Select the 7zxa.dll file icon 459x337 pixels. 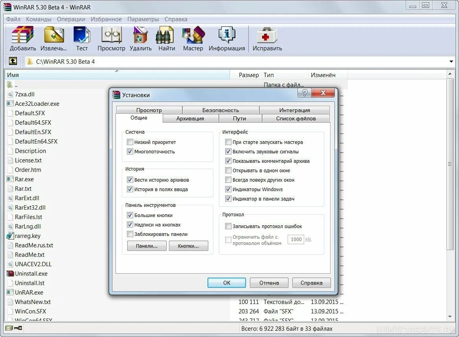tap(10, 94)
